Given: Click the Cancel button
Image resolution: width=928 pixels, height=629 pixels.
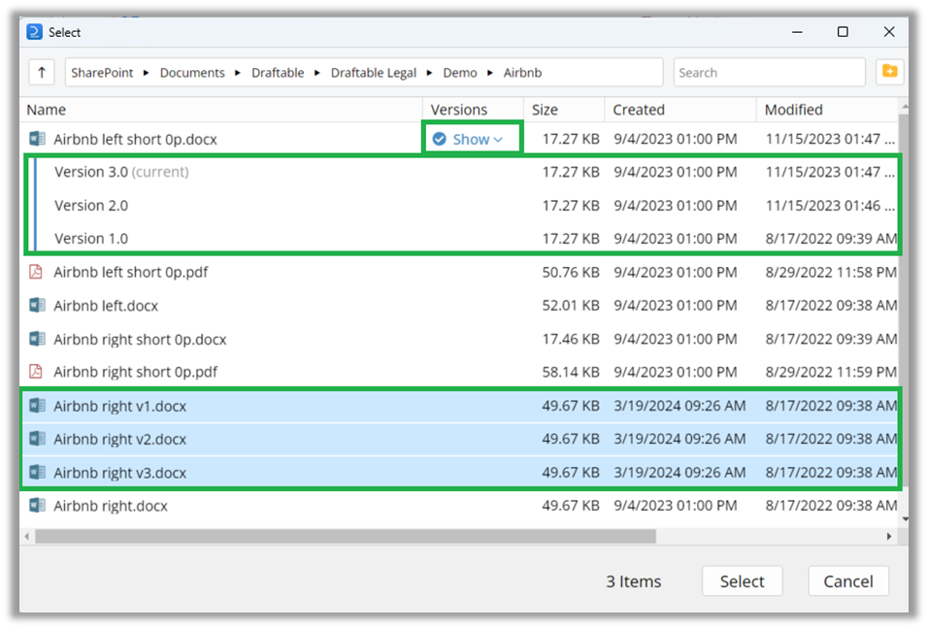Looking at the screenshot, I should (x=848, y=581).
